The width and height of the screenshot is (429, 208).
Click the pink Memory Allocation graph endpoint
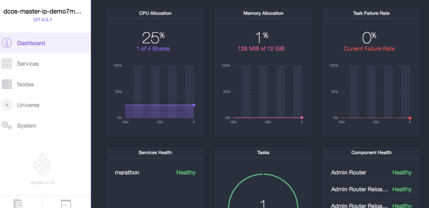point(302,117)
